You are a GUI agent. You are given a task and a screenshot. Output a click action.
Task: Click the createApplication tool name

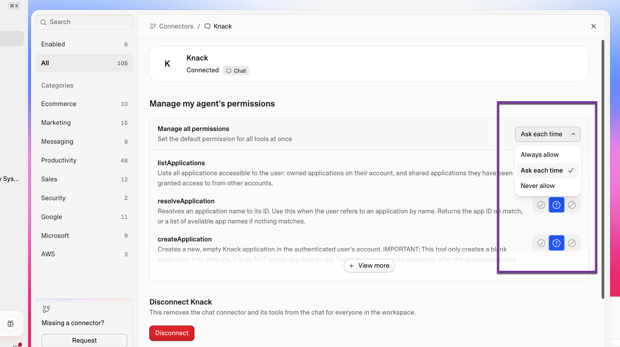click(185, 239)
